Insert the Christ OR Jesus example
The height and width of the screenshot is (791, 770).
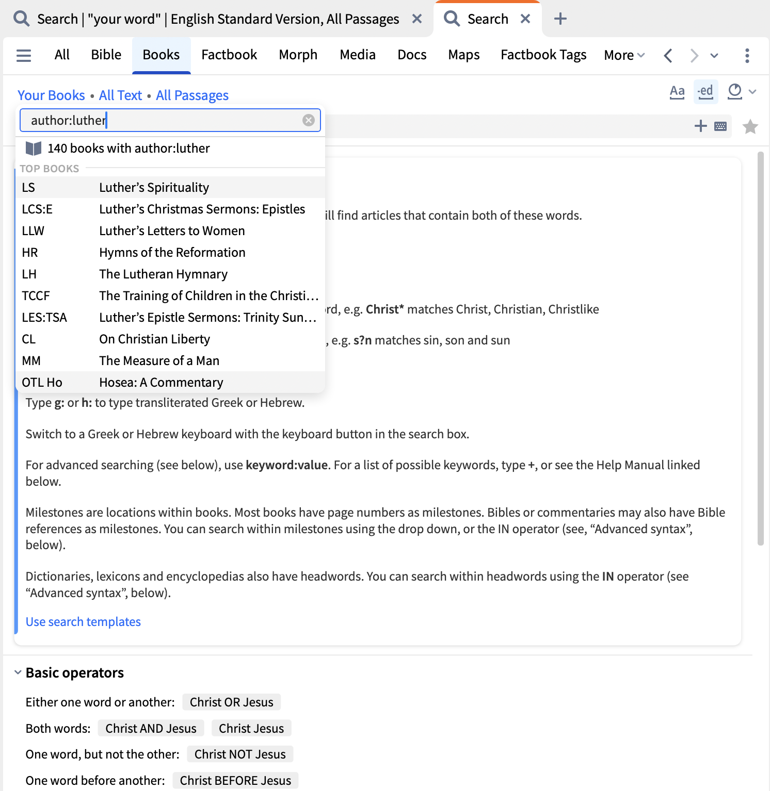232,702
